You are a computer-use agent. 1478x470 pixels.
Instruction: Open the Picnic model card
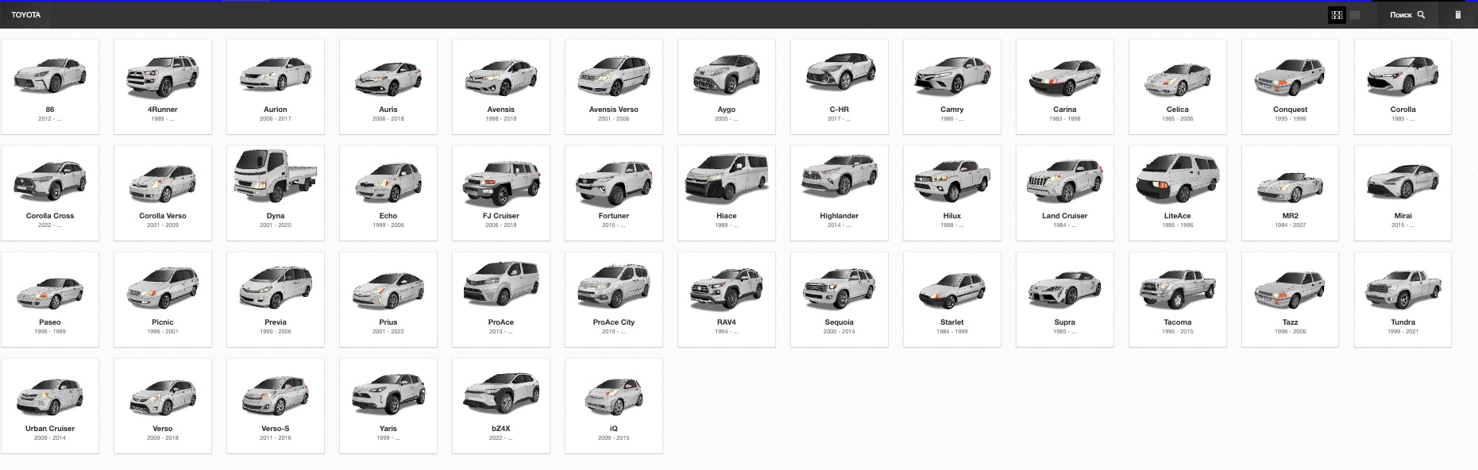click(x=163, y=299)
